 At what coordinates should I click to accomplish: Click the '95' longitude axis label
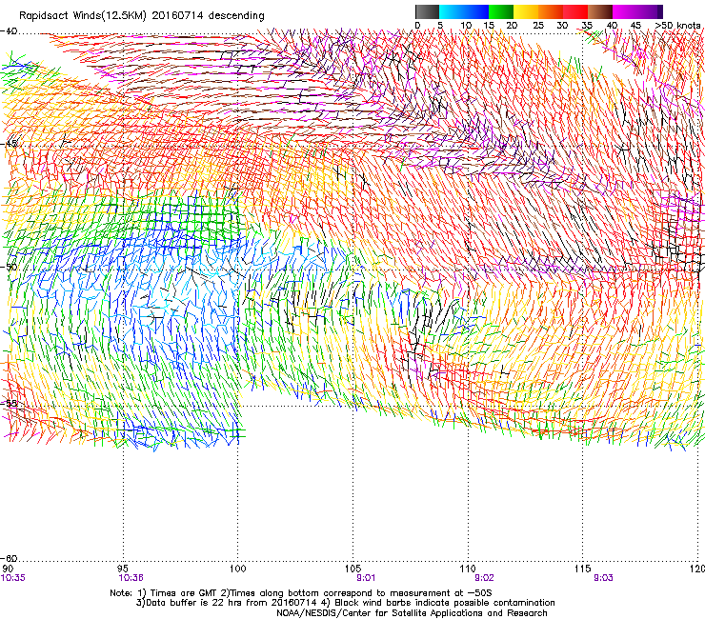coord(123,569)
